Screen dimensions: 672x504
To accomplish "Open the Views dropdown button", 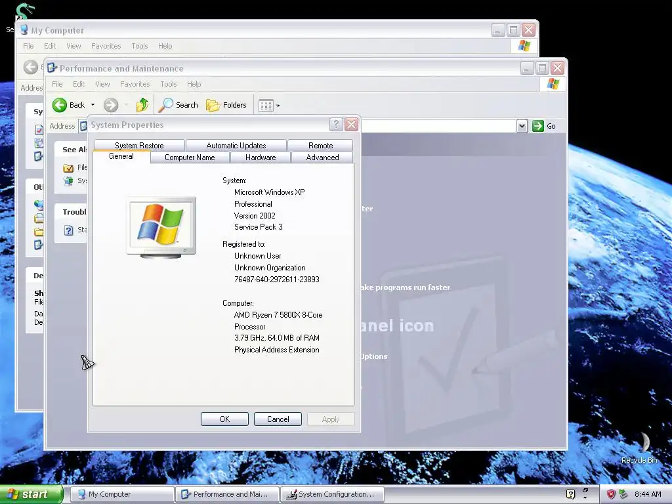I will [x=268, y=106].
